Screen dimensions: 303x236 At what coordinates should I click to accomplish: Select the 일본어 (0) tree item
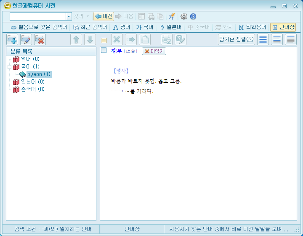33,82
